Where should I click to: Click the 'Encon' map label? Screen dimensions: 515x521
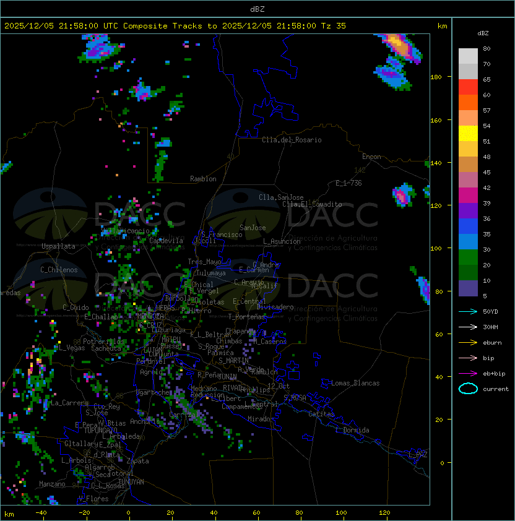click(371, 157)
